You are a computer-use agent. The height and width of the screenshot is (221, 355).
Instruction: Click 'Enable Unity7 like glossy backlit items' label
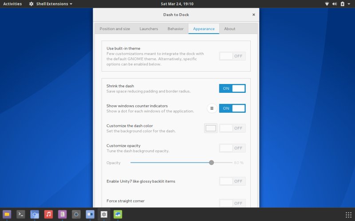141,181
